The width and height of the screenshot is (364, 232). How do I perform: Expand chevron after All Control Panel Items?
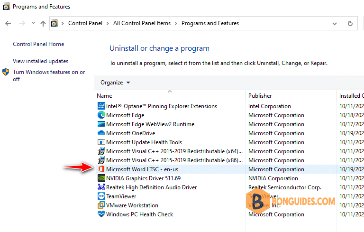(176, 23)
